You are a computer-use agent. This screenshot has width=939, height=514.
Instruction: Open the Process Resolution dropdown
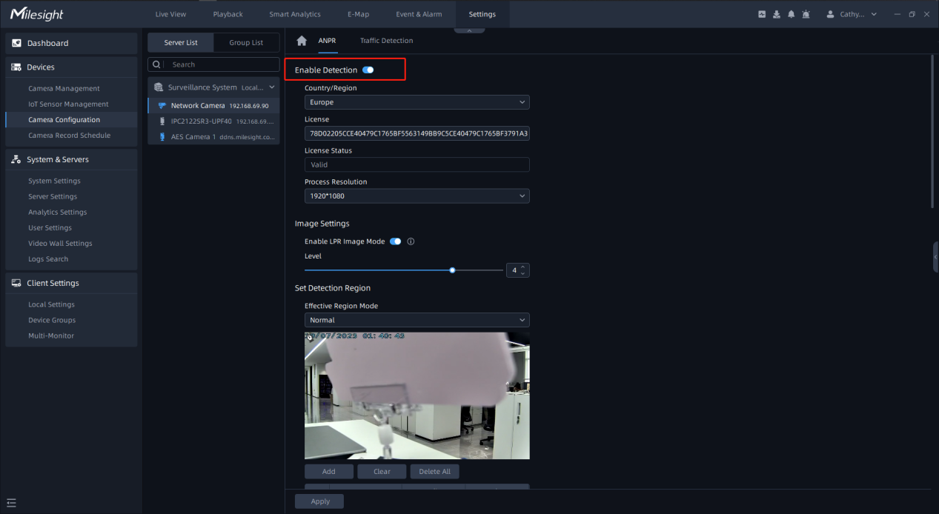417,196
